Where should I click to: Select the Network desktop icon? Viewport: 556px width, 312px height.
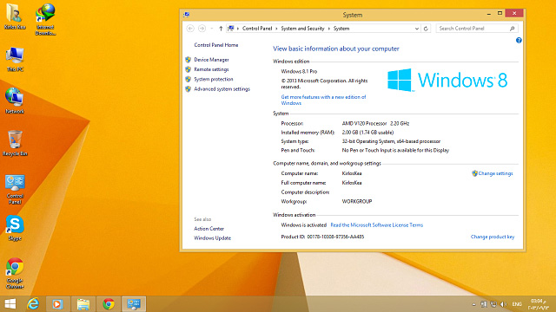click(15, 101)
